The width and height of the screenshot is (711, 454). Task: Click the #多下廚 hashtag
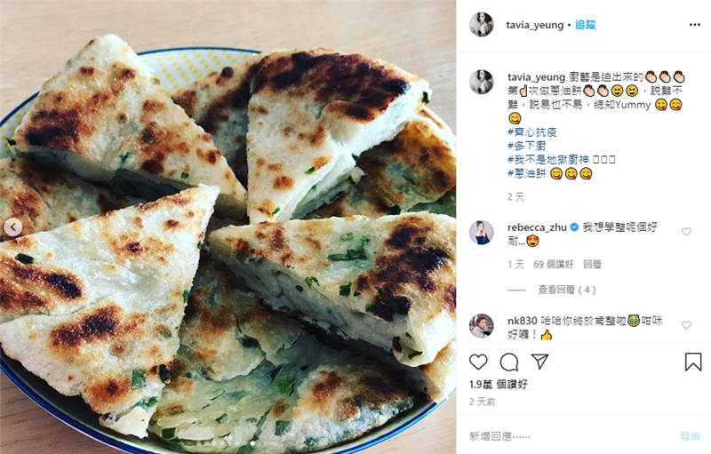click(x=526, y=146)
